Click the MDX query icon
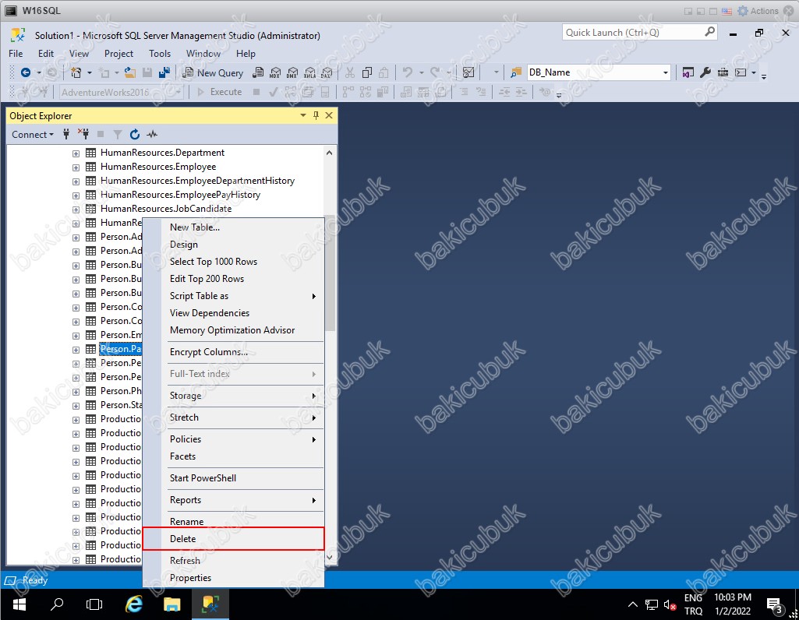This screenshot has width=799, height=620. (x=275, y=72)
